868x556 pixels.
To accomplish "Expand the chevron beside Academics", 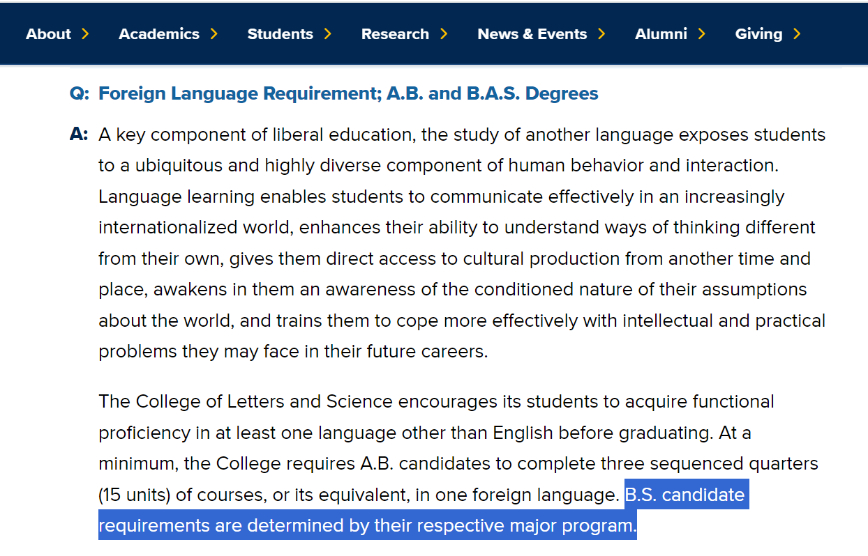I will [214, 33].
